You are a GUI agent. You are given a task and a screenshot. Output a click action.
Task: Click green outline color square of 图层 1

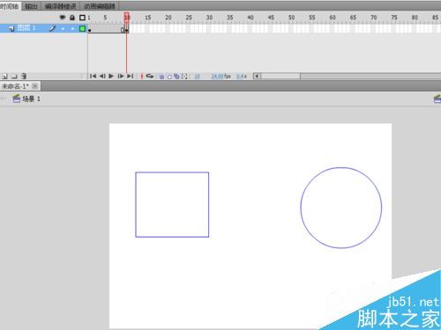pyautogui.click(x=82, y=28)
